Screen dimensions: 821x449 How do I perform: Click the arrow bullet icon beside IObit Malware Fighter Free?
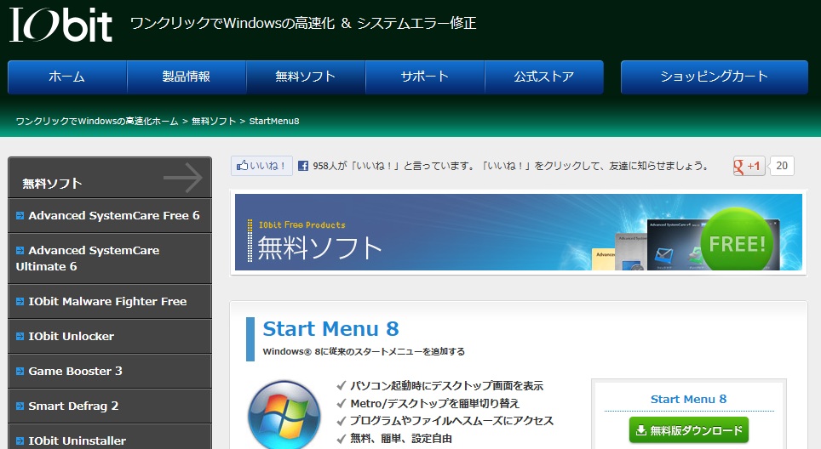[x=20, y=302]
